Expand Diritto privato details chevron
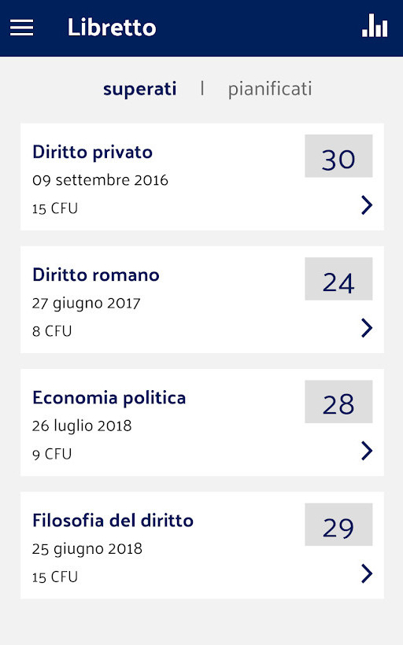Image resolution: width=403 pixels, height=645 pixels. pos(367,205)
